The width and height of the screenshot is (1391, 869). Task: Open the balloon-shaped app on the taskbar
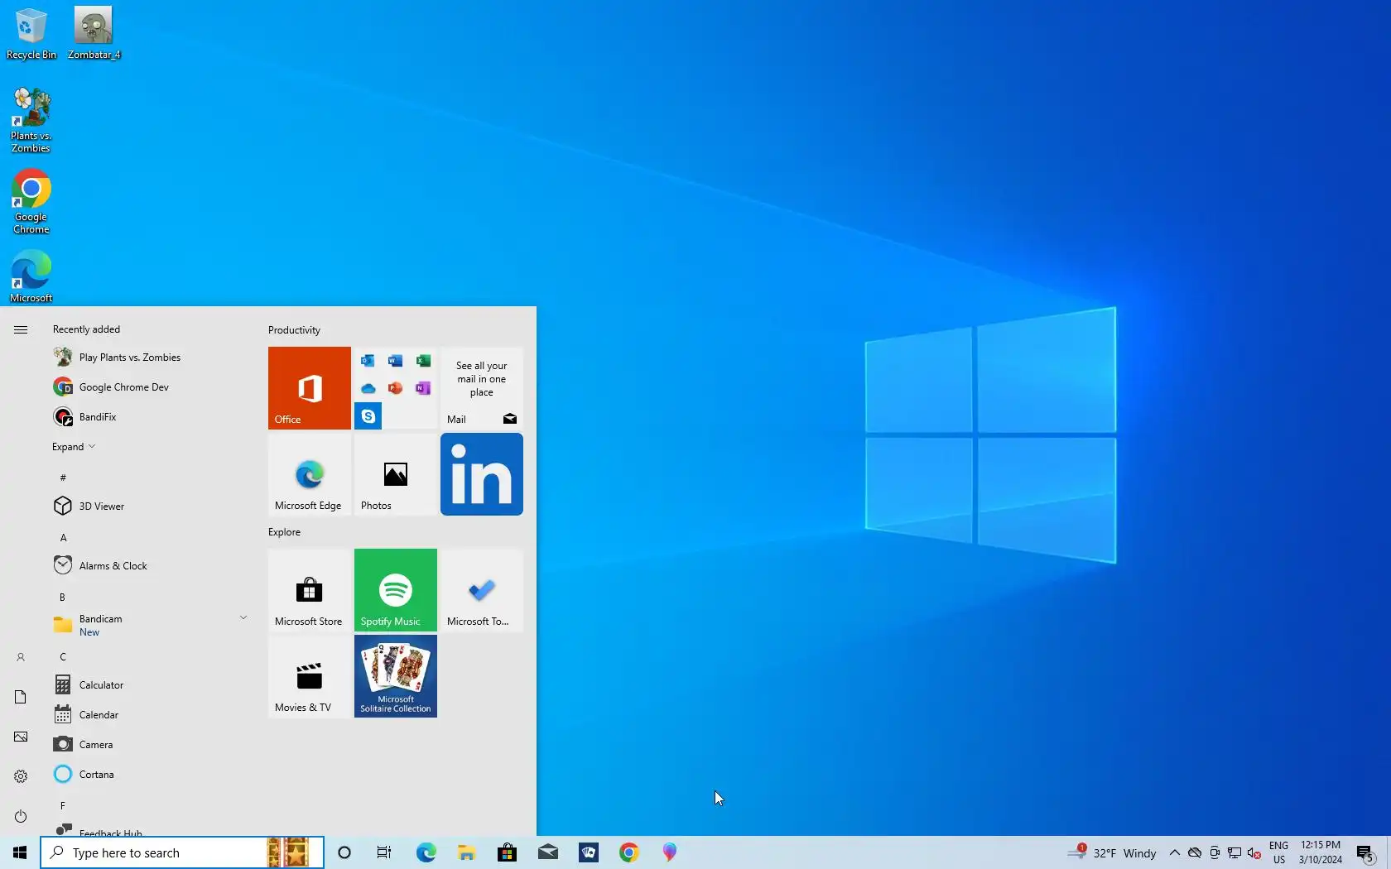670,852
